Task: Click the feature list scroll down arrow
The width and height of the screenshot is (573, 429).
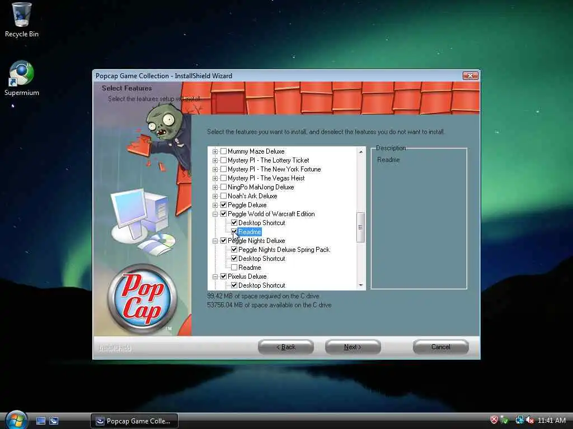Action: 361,285
